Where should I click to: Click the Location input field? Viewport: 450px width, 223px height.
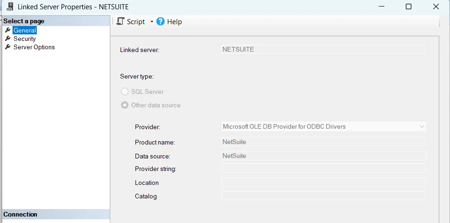tap(324, 182)
